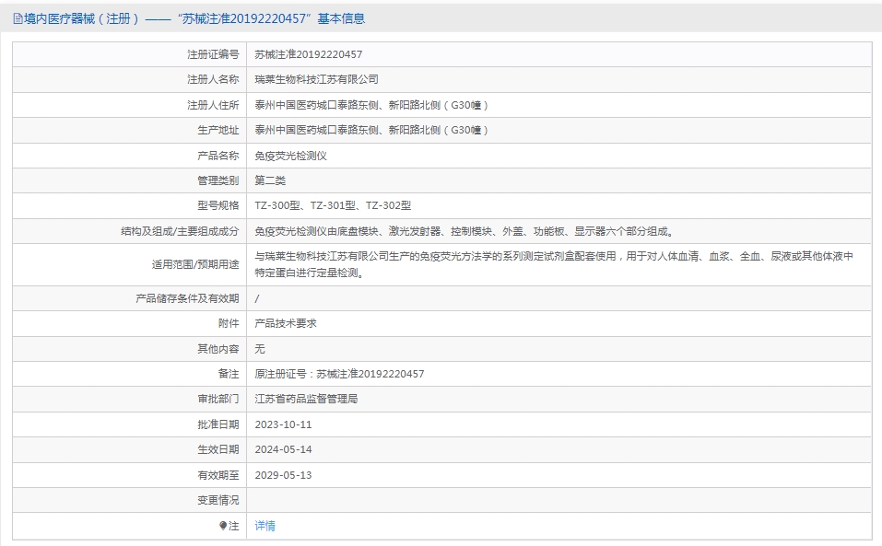Click the intended use description paragraph
The height and width of the screenshot is (546, 882).
coord(554,264)
